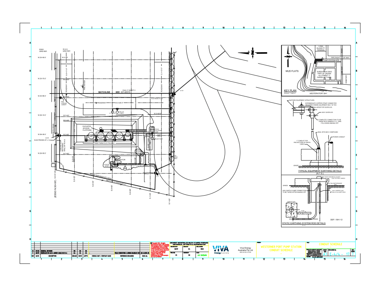Select the warning triangle near the generator
Viewport: 381px width, 286px height.
pyautogui.click(x=126, y=166)
